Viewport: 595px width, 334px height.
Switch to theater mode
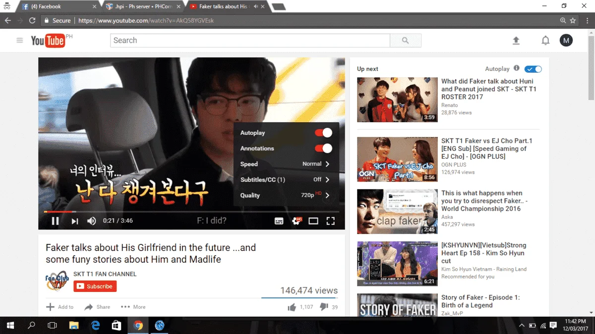[x=313, y=221]
